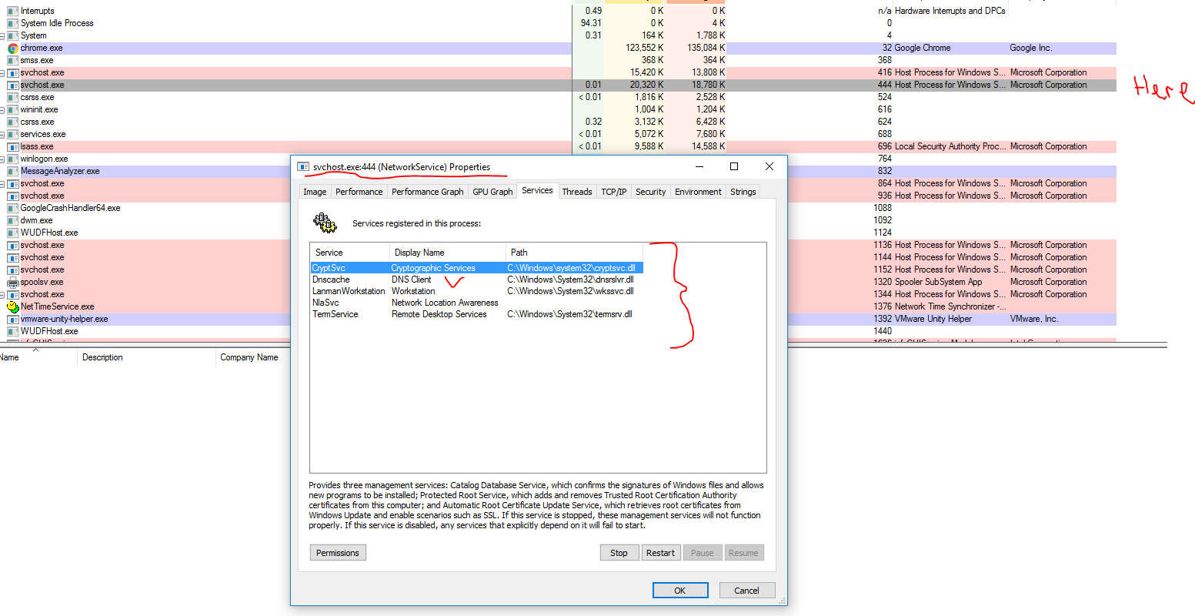Click the System Idle Process 94.31 CPU value

[x=591, y=23]
